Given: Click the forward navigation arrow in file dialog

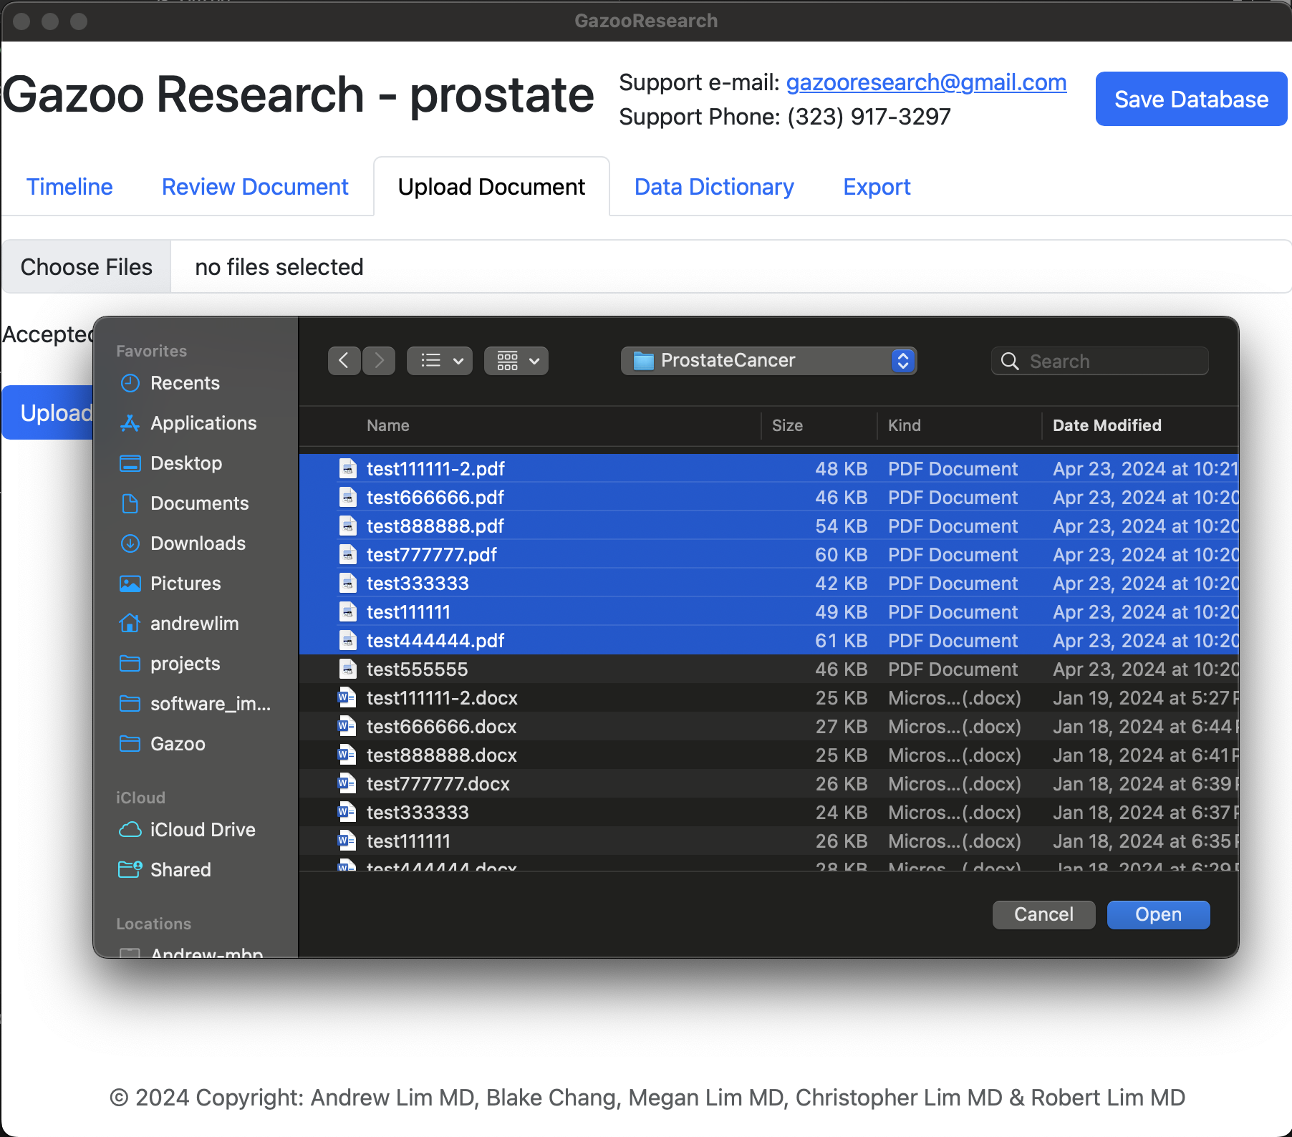Looking at the screenshot, I should (379, 361).
